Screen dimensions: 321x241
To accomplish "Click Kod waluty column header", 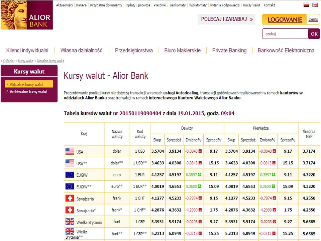I will 140,134.
